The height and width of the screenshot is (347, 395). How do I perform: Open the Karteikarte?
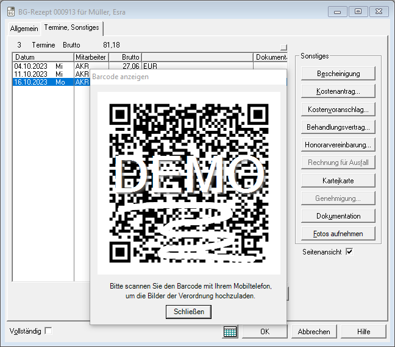338,180
